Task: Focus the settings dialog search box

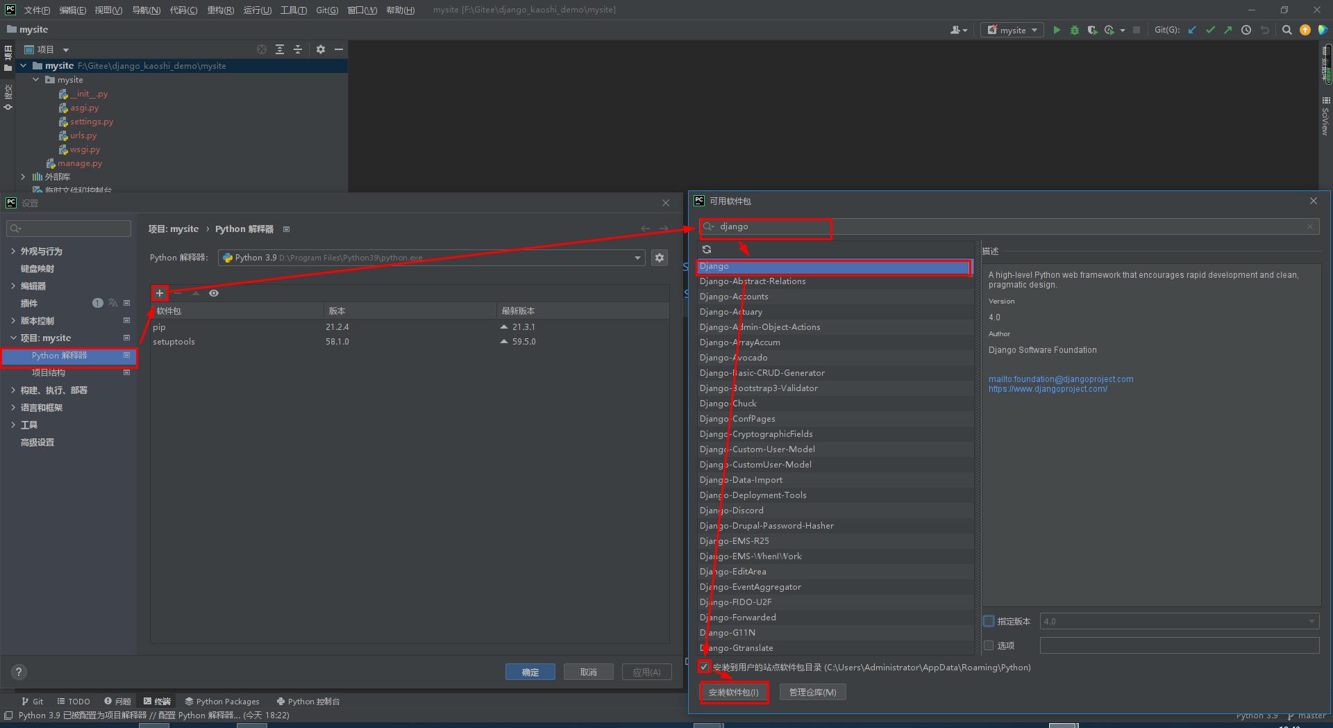Action: (x=69, y=229)
